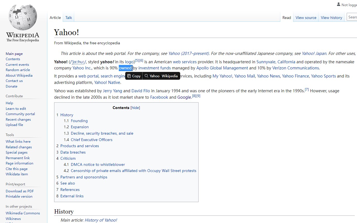
Task: Open the View history tab
Action: [331, 18]
